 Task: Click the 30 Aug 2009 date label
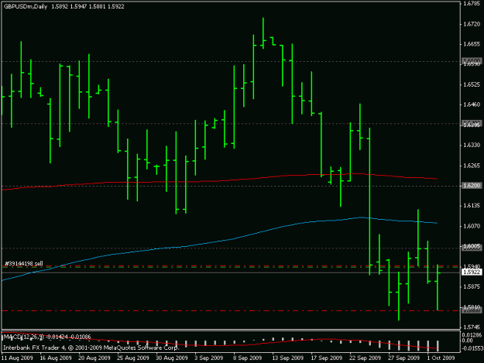(172, 358)
